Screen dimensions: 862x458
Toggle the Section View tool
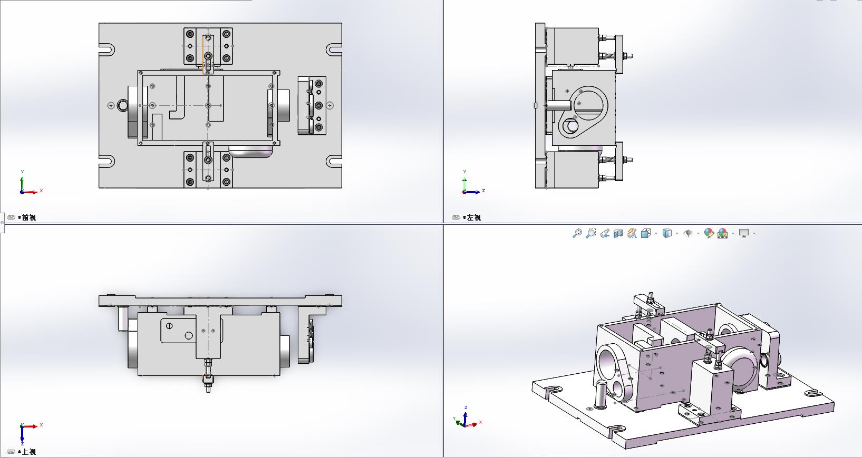618,233
